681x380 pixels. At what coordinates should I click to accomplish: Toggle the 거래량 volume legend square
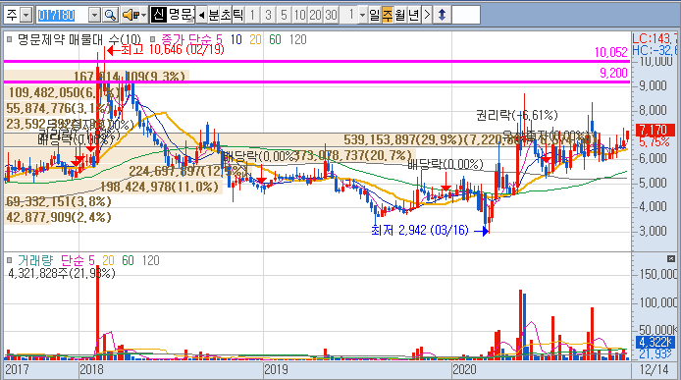click(x=10, y=260)
